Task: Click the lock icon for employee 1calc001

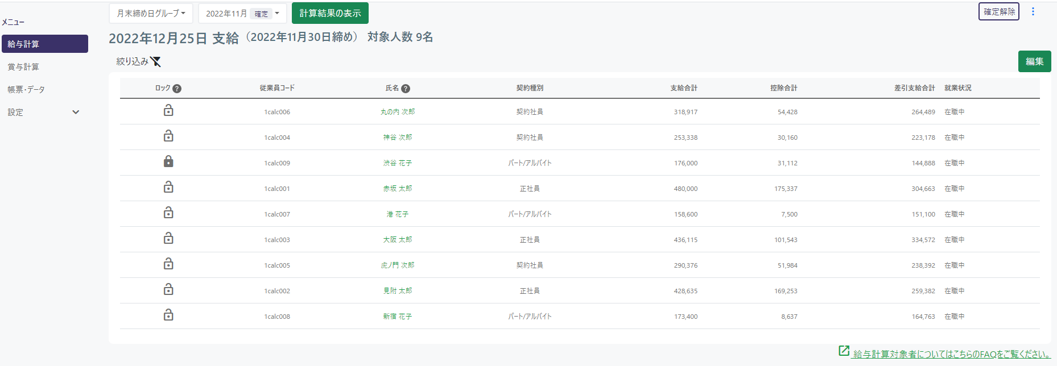Action: (168, 188)
